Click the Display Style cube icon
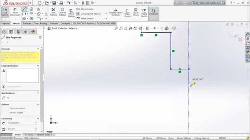This screenshot has width=250, height=140. 147,28
